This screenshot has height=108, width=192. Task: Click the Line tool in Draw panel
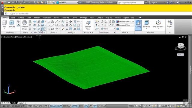pos(52,25)
